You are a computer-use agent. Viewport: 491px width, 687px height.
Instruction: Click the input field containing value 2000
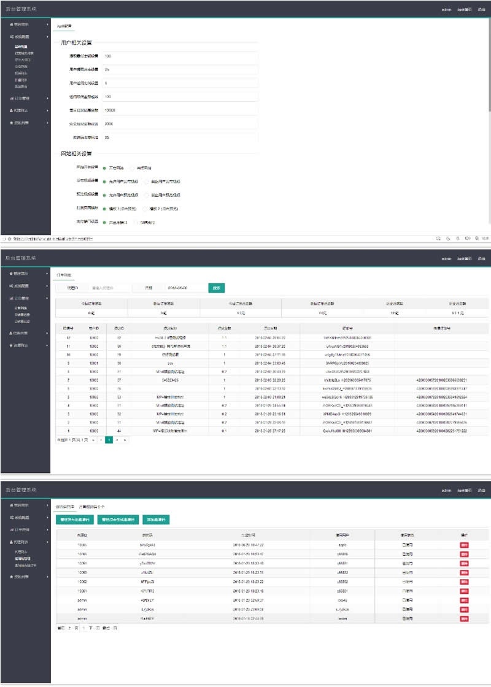point(180,124)
